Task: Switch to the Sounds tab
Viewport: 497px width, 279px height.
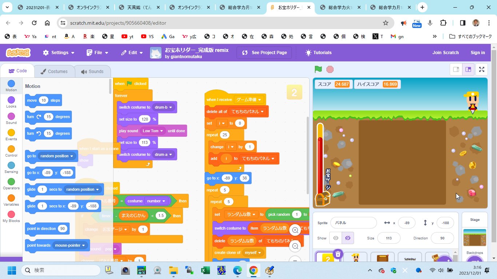Action: 92,72
